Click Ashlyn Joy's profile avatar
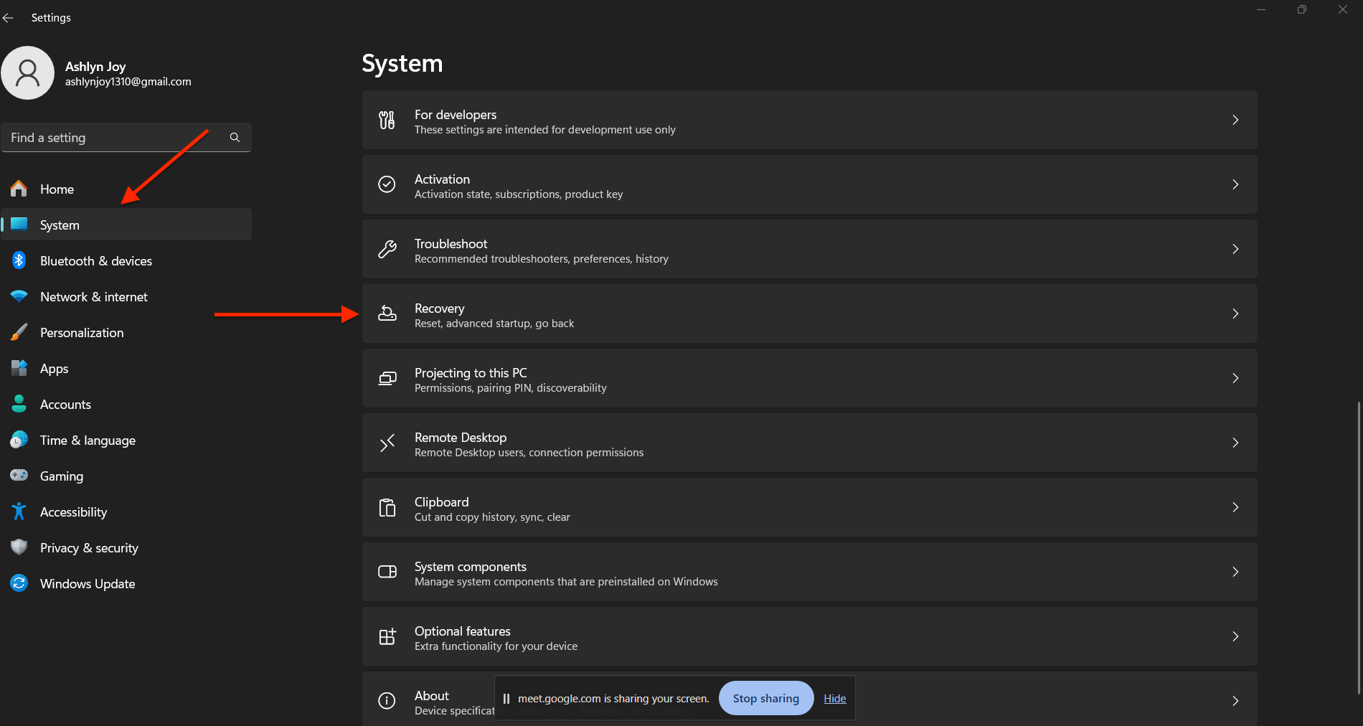The width and height of the screenshot is (1363, 726). tap(28, 72)
